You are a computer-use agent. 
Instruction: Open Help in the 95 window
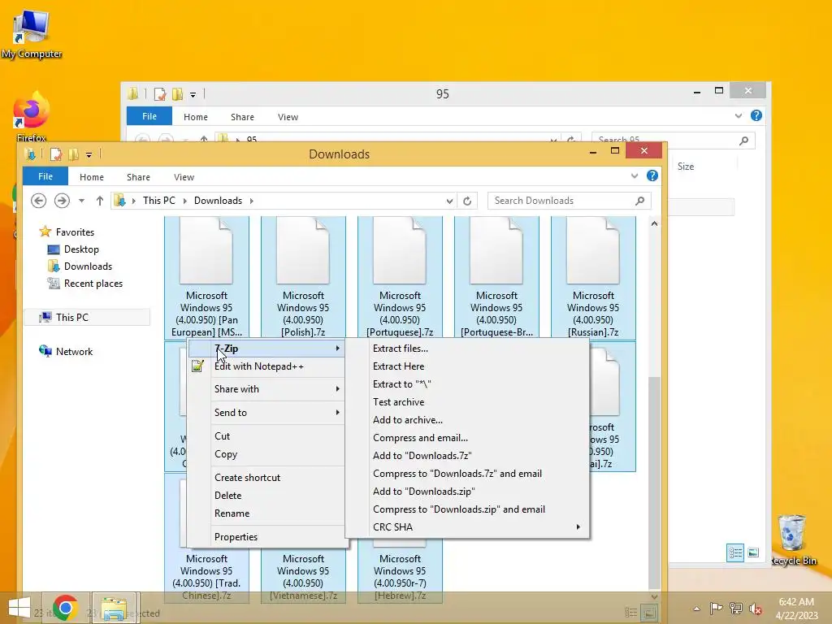click(756, 115)
